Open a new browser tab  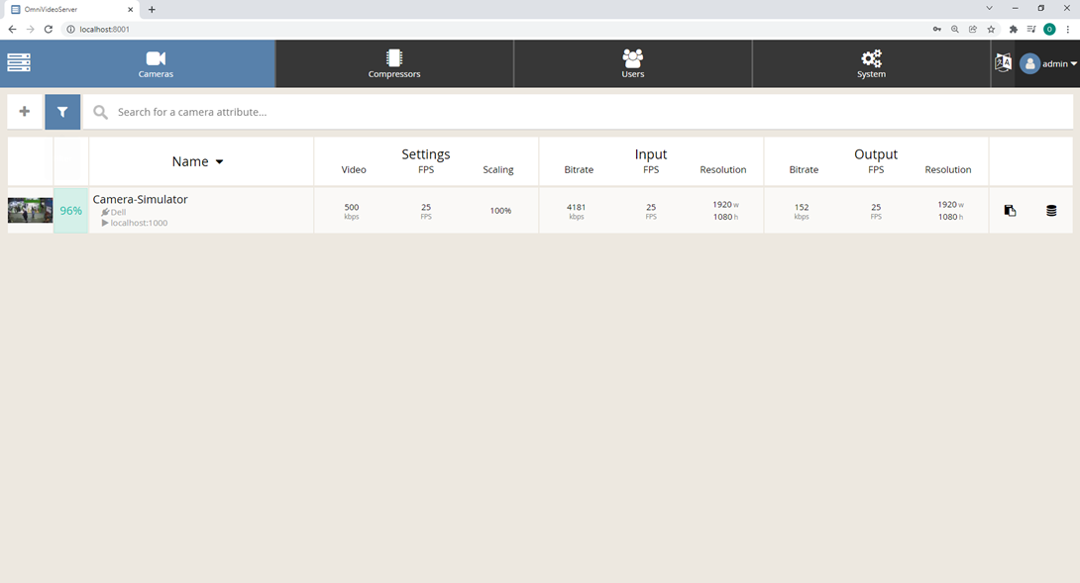coord(152,10)
